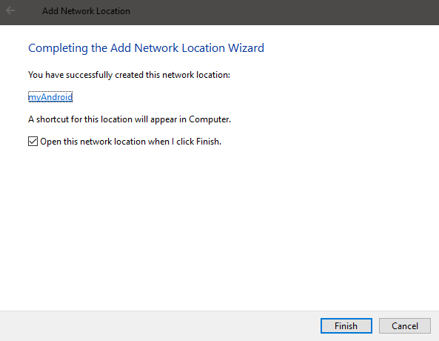439x341 pixels.
Task: Click the word Computer in the shortcut sentence
Action: coord(210,119)
